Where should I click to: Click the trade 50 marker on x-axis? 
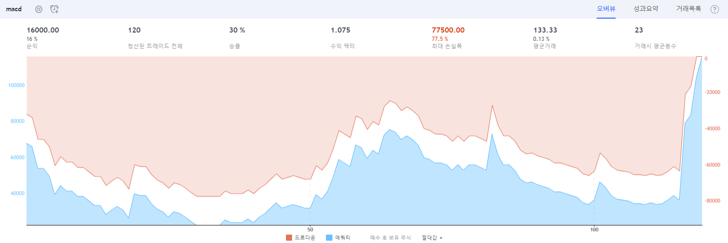tap(310, 230)
